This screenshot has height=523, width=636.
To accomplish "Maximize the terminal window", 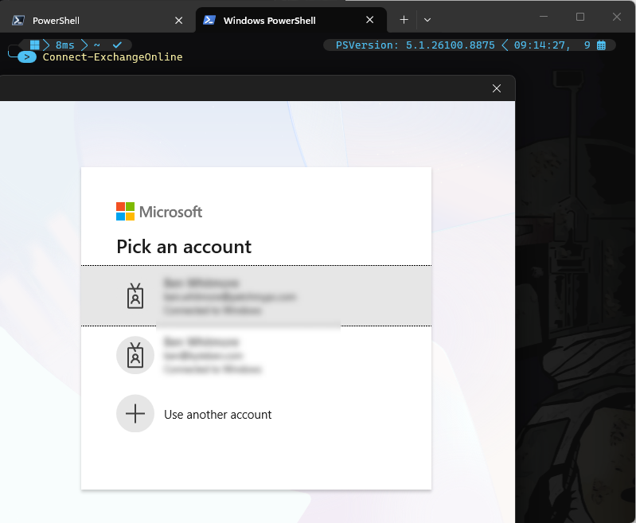I will pyautogui.click(x=580, y=17).
